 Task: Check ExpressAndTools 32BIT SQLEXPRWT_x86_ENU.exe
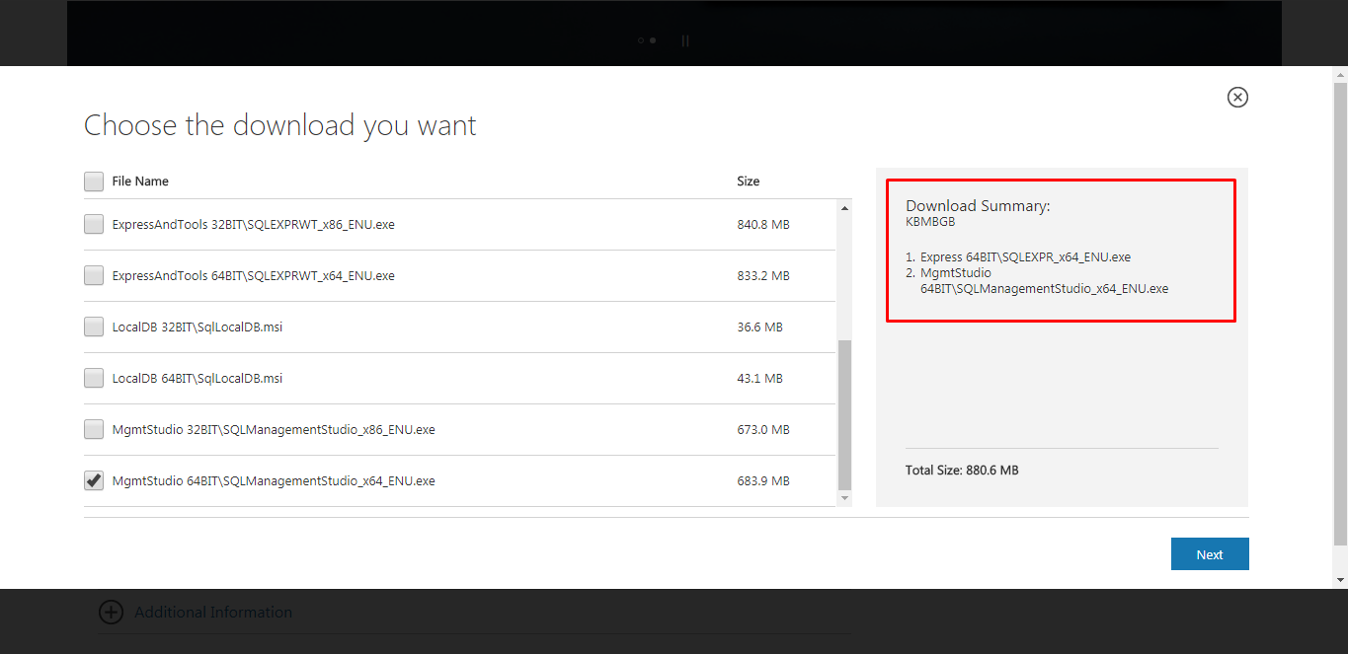click(x=94, y=224)
